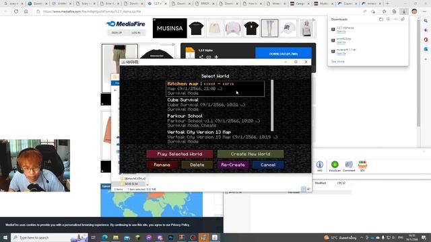Open more options in the Downloads panel
Screen dimensions: 431x242
click(395, 19)
